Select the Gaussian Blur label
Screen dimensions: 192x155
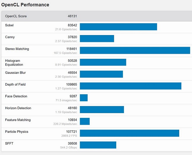tap(15, 72)
